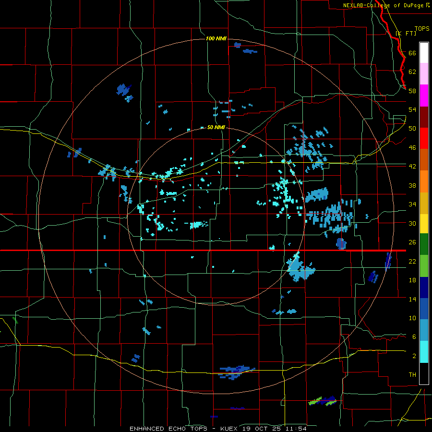
Task: Click the dark red segment of the tops color scale
Action: (424, 117)
